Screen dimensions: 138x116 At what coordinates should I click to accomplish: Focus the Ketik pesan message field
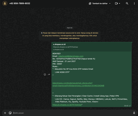click(x=72, y=113)
